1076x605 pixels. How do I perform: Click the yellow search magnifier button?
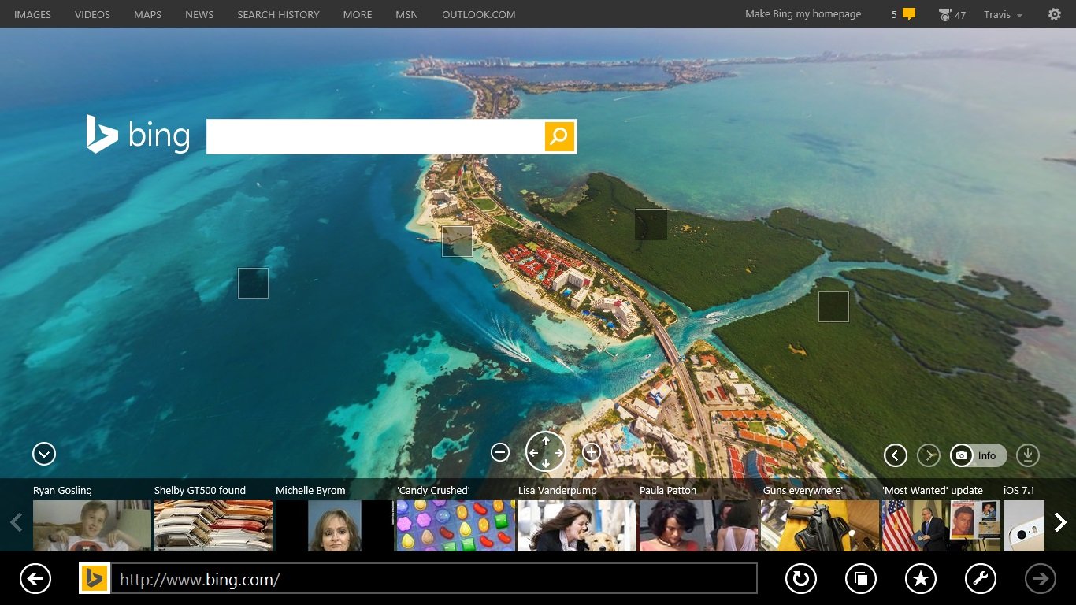tap(559, 136)
